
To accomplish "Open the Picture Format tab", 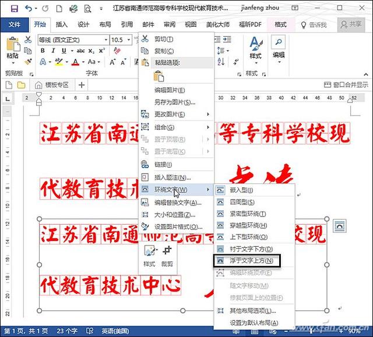I will click(x=280, y=24).
